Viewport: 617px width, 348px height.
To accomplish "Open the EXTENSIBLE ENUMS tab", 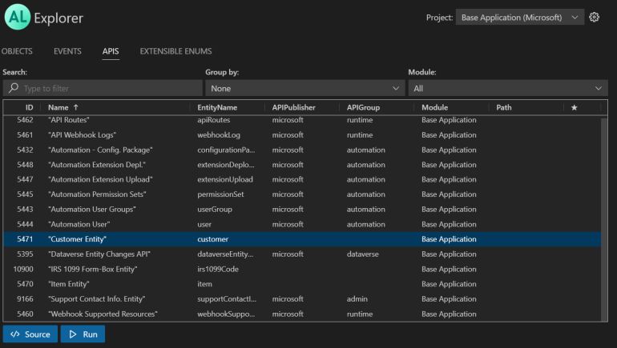I will tap(176, 51).
